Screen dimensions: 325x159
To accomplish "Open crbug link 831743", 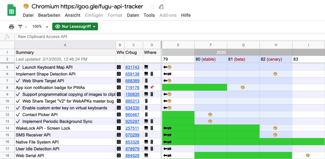I will point(132,67).
